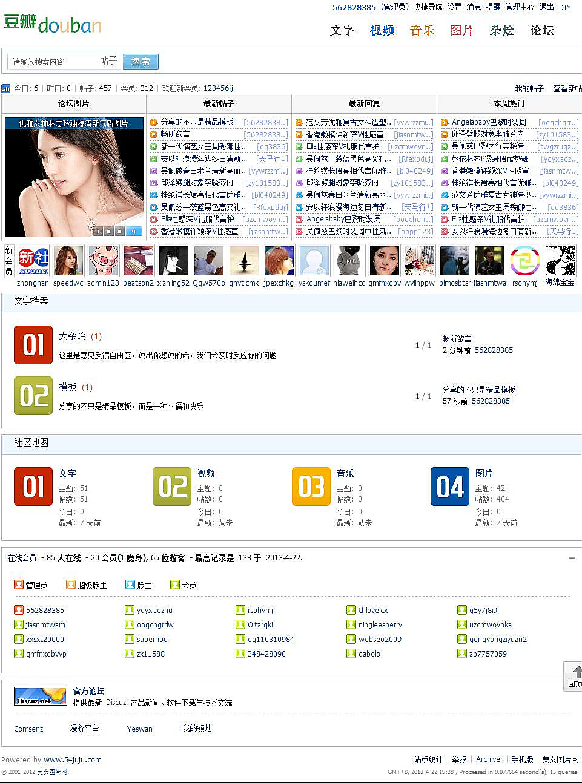Go to the 论坛 navigation tab

(x=542, y=30)
